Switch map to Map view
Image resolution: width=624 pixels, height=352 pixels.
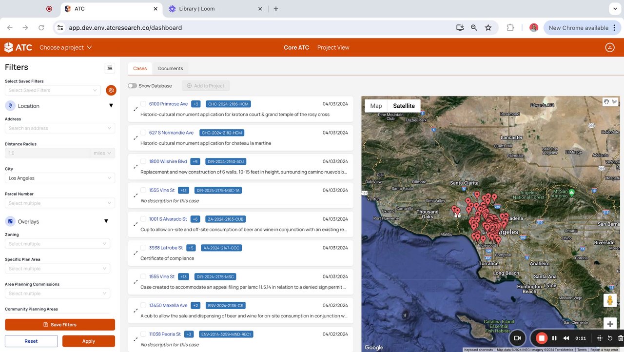point(376,106)
